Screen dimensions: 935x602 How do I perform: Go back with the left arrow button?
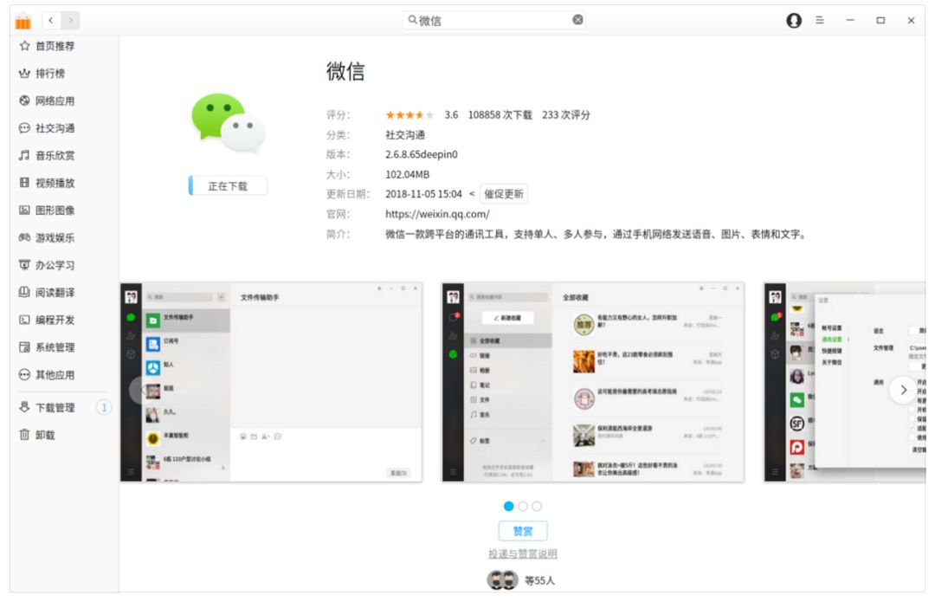pos(51,21)
